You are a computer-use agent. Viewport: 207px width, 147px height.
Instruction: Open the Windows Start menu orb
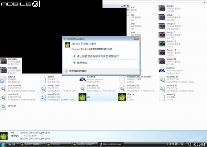point(3,144)
